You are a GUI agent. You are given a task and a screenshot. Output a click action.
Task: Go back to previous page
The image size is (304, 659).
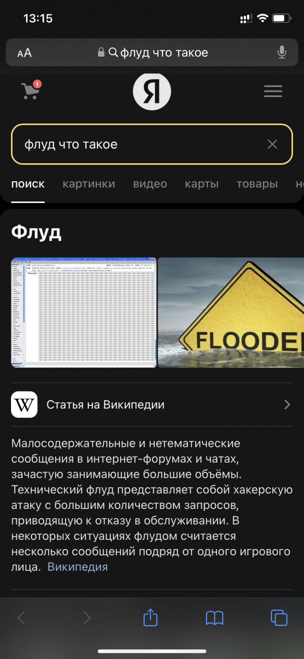[x=22, y=618]
